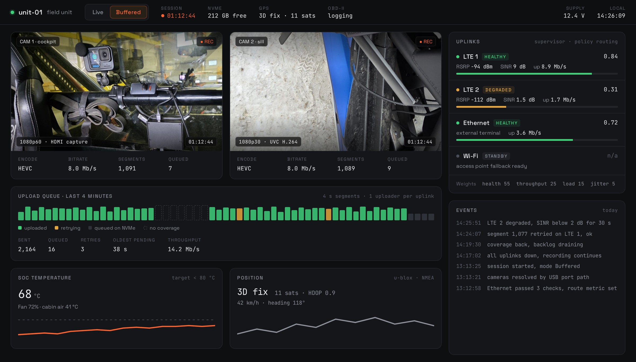Click the LTE 1 green status dot
The image size is (636, 362).
point(458,57)
